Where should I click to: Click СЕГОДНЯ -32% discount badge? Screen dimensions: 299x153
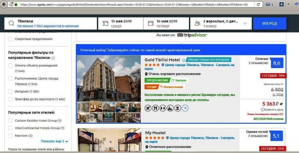(x=273, y=149)
